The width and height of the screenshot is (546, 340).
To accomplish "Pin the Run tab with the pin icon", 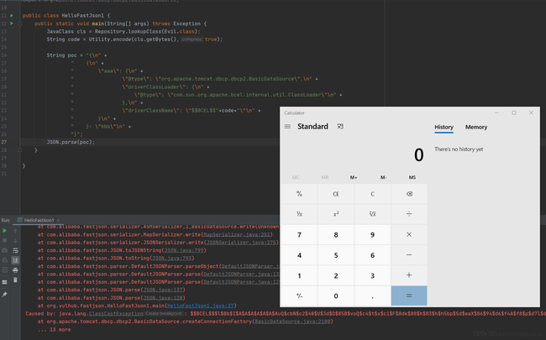I will [x=4, y=294].
